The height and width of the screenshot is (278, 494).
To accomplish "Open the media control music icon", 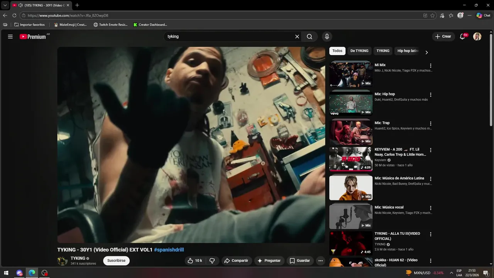I will (442, 15).
